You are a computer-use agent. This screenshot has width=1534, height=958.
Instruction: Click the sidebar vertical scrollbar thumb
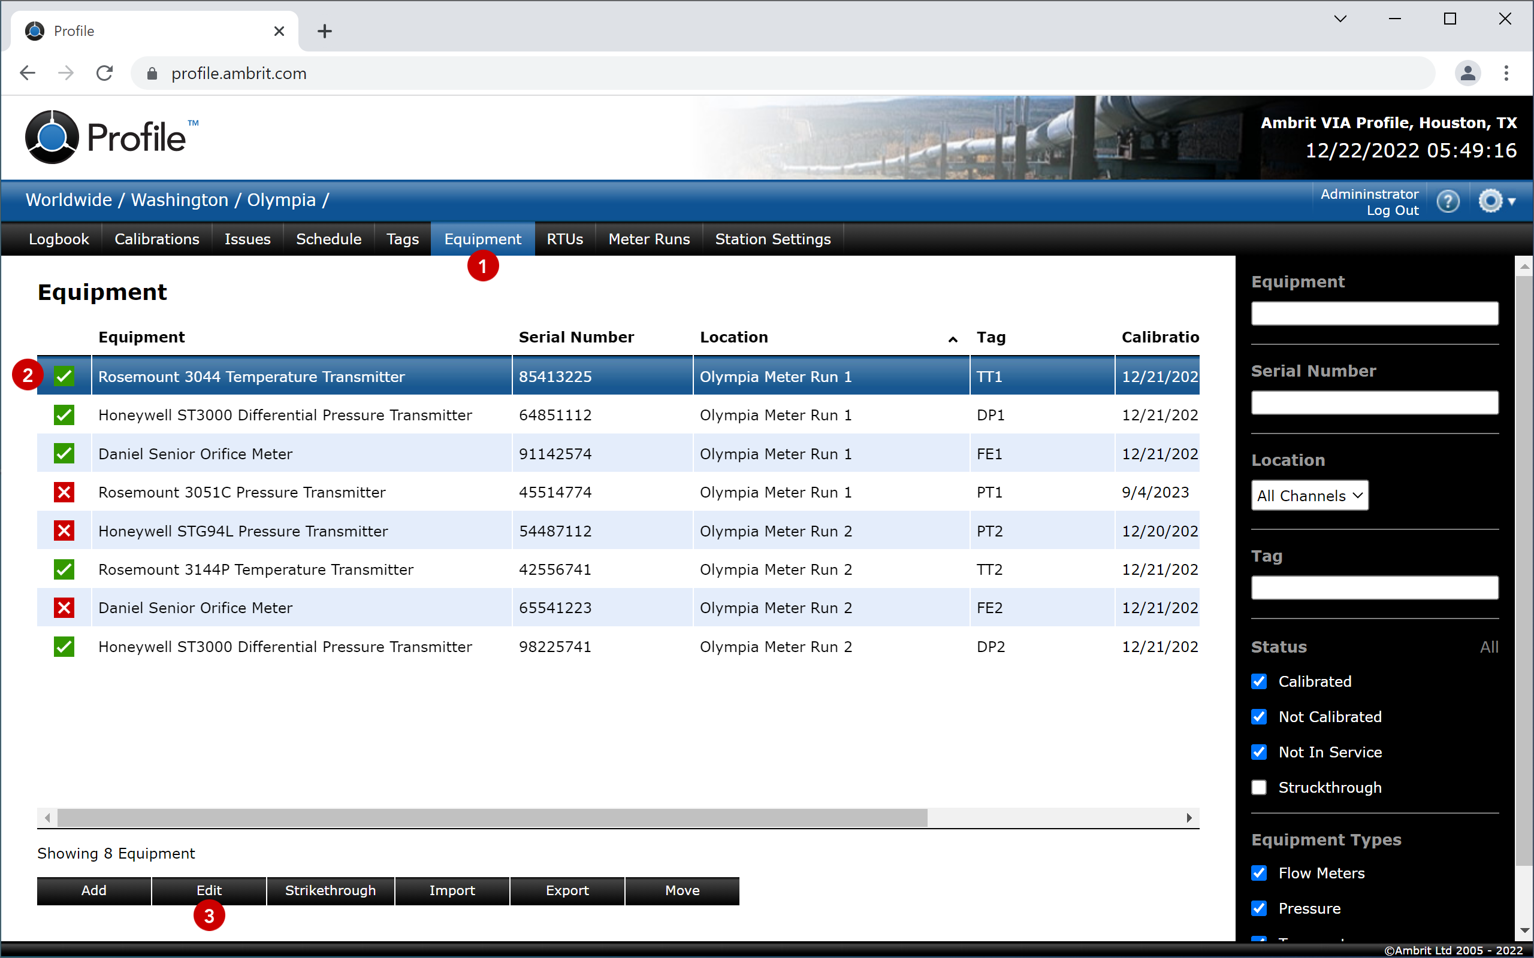pos(1524,571)
